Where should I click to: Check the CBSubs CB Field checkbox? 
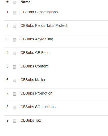point(14,53)
